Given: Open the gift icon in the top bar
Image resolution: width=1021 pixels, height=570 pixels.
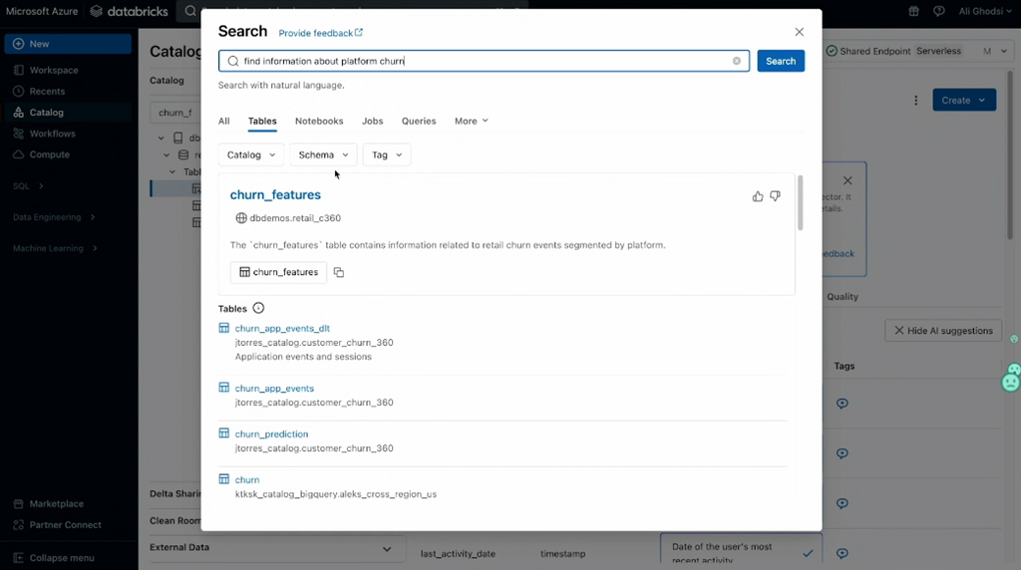Looking at the screenshot, I should [x=914, y=11].
